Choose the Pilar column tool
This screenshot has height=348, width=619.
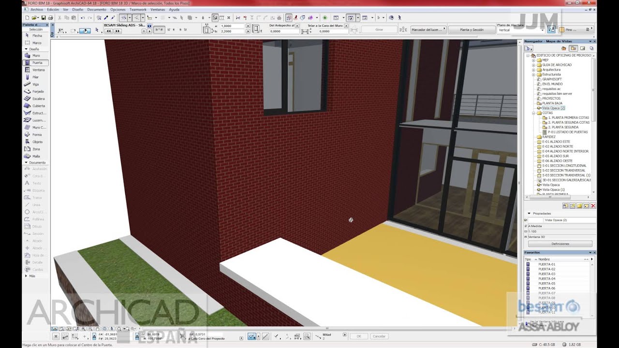[x=36, y=77]
